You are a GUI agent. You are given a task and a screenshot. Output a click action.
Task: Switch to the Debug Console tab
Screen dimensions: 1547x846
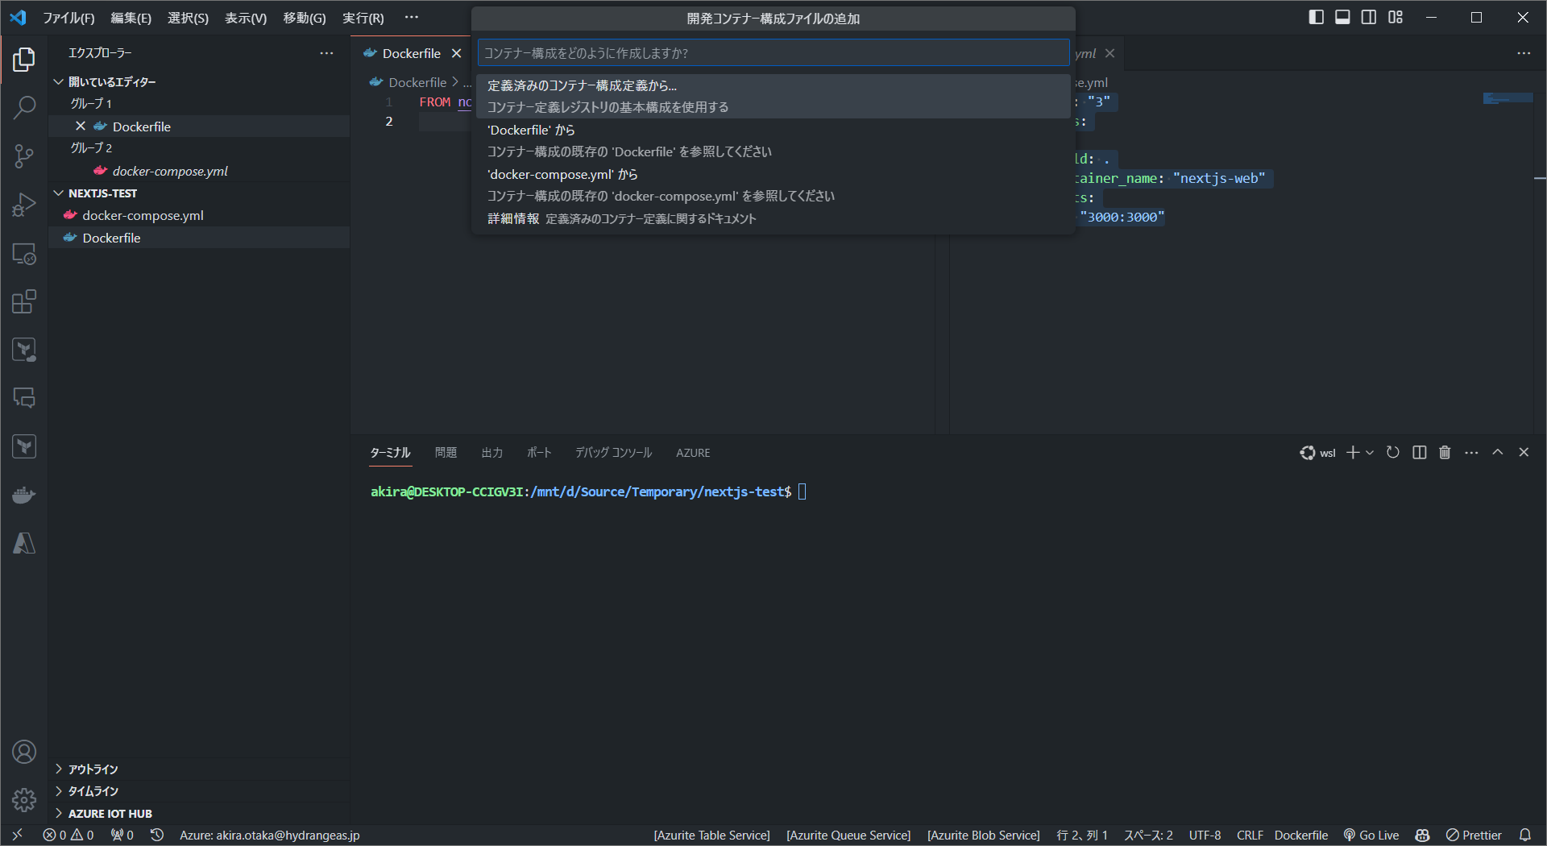point(614,453)
